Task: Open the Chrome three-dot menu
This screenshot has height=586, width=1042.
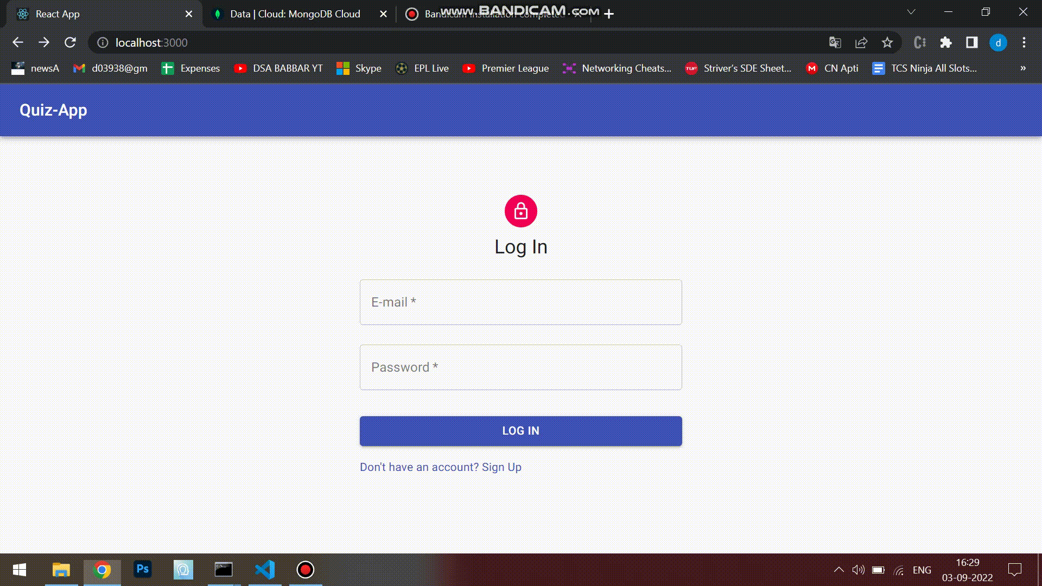Action: point(1024,42)
